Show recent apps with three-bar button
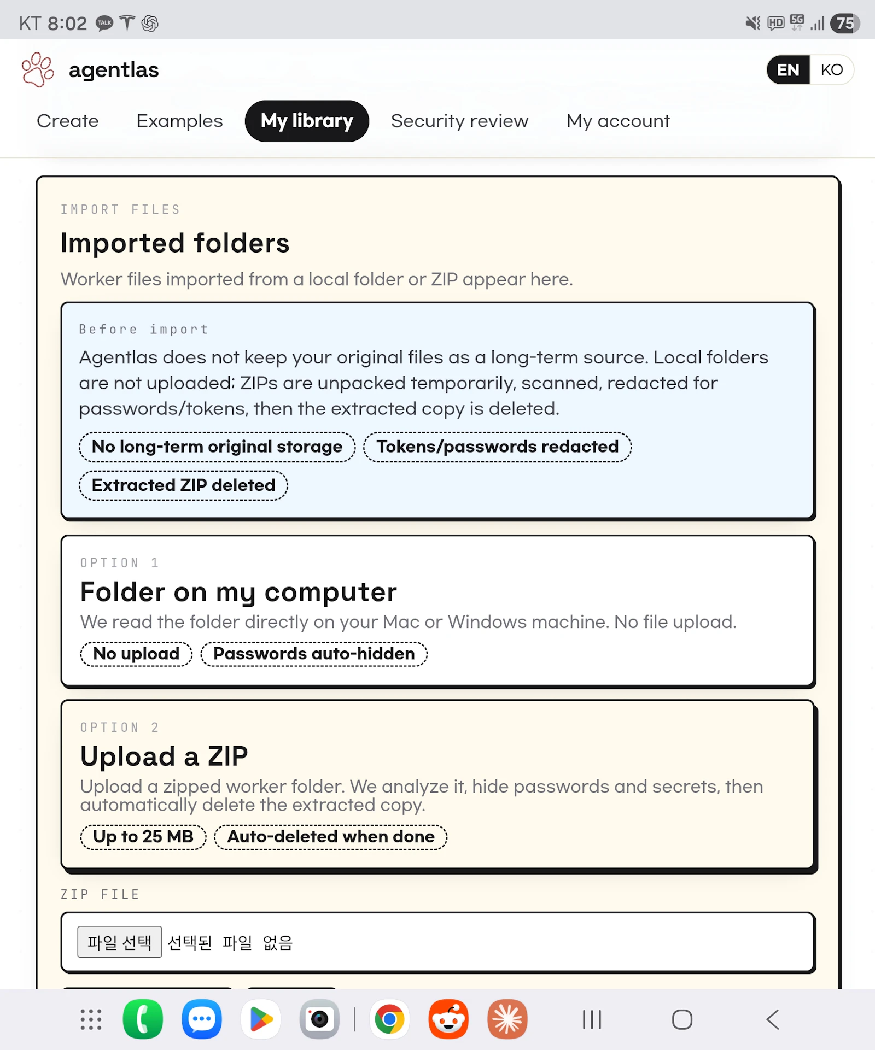875x1050 pixels. [x=592, y=1019]
